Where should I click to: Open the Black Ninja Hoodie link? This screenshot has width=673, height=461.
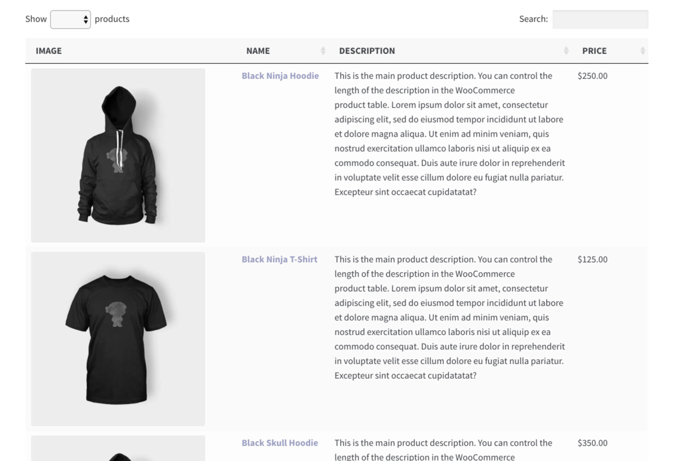(280, 76)
